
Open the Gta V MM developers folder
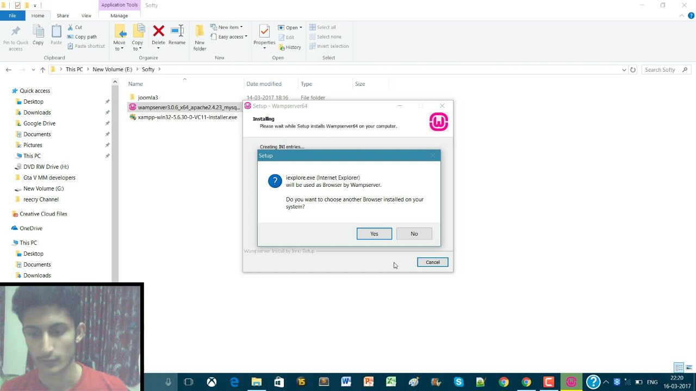pyautogui.click(x=49, y=178)
